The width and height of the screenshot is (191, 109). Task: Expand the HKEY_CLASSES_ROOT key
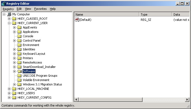(9, 19)
